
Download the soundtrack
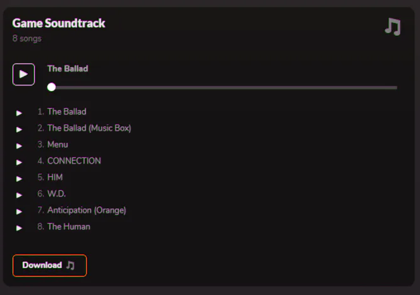[x=49, y=265]
